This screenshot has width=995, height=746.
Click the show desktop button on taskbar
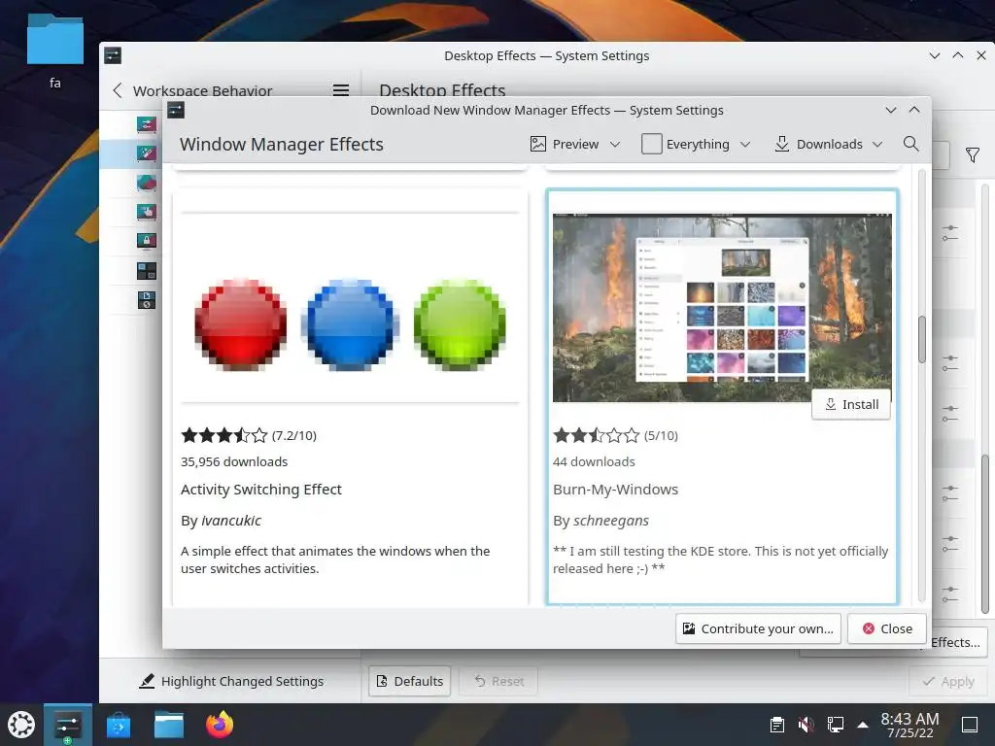point(970,725)
